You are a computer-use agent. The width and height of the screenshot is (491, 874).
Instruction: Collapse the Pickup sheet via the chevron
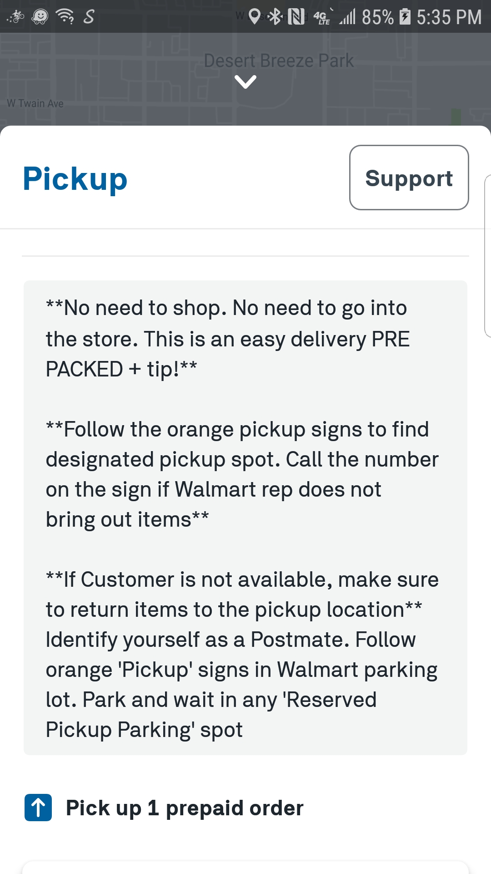click(x=245, y=82)
